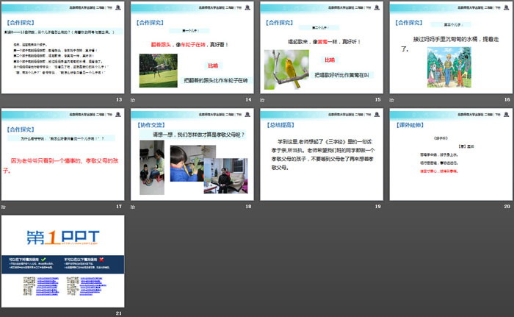Select slide 13 thumbnail with story text
The height and width of the screenshot is (317, 514).
tap(63, 48)
